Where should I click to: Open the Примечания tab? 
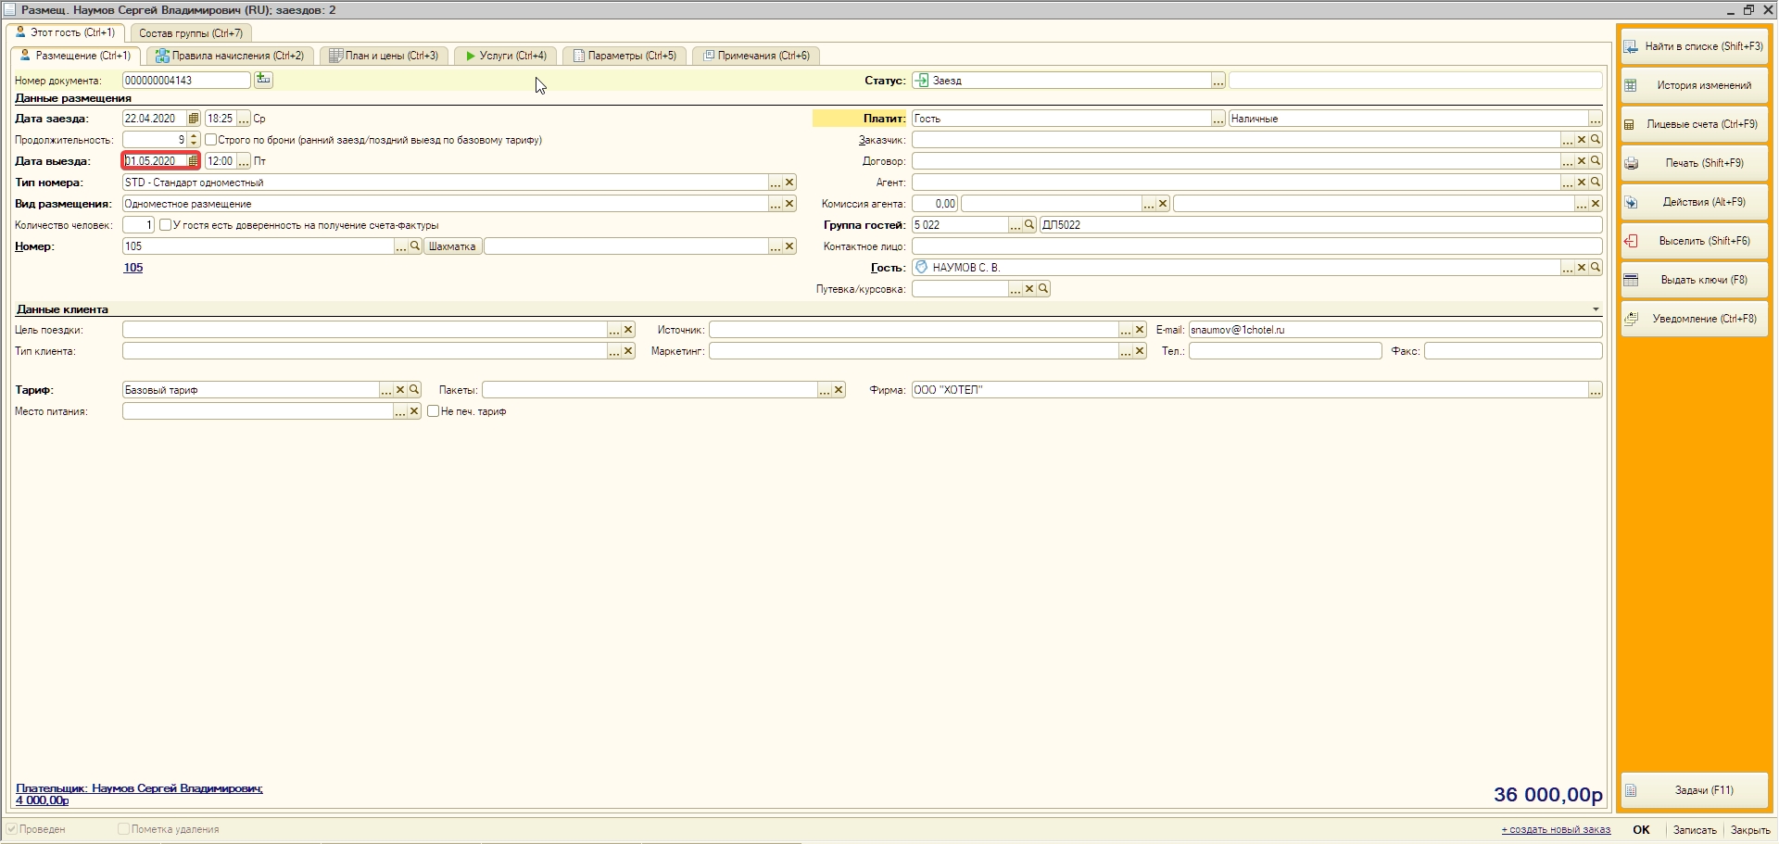[756, 56]
